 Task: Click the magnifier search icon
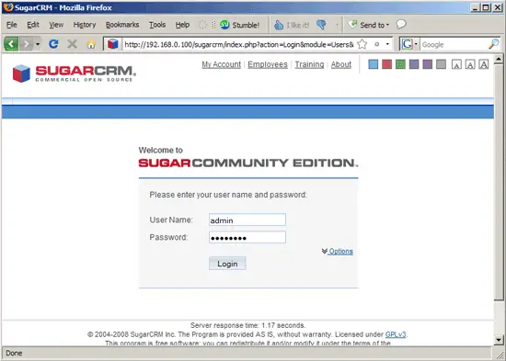[x=493, y=44]
